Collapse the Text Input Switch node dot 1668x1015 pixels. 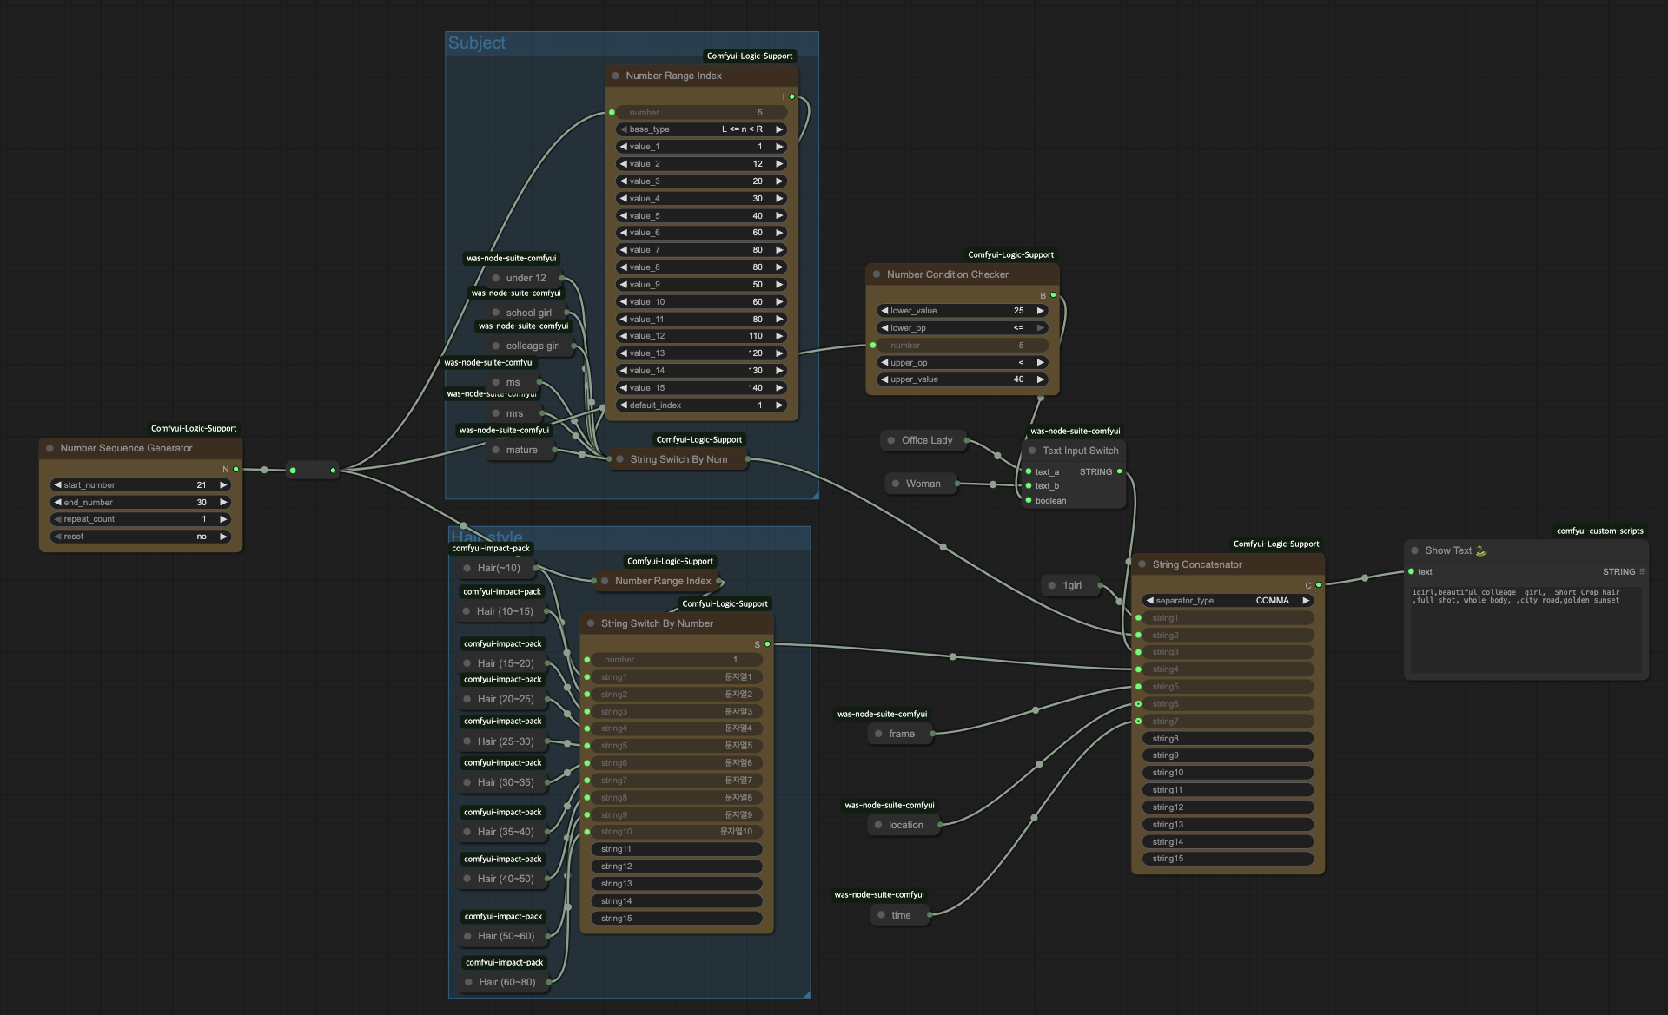(1033, 451)
